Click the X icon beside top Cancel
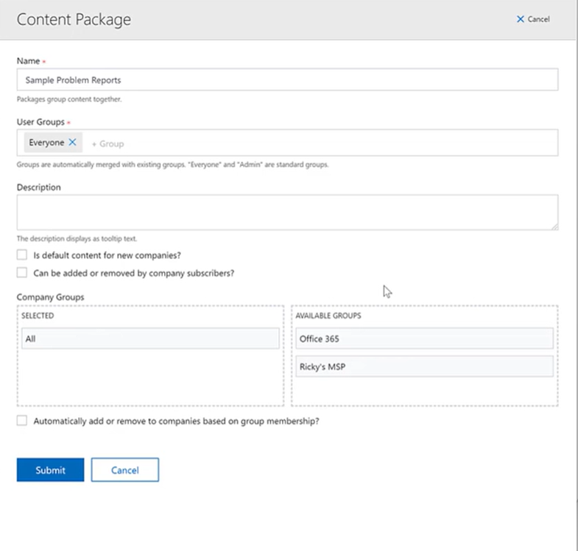Screen dimensions: 578x551 click(520, 19)
